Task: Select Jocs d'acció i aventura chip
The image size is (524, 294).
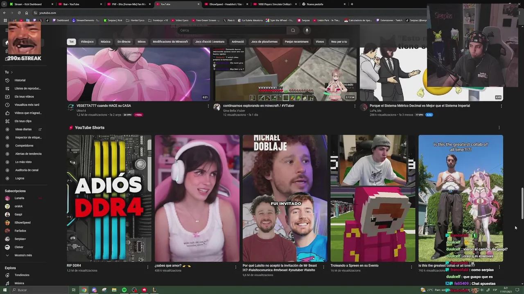Action: pyautogui.click(x=210, y=42)
